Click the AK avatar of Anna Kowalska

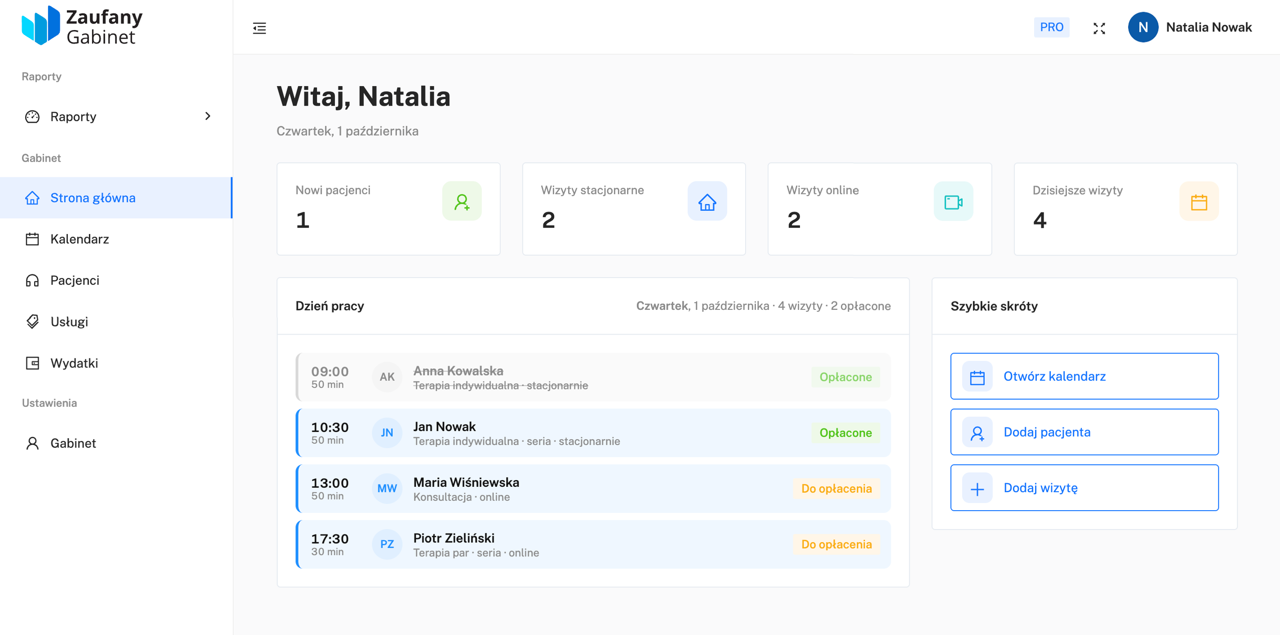387,377
